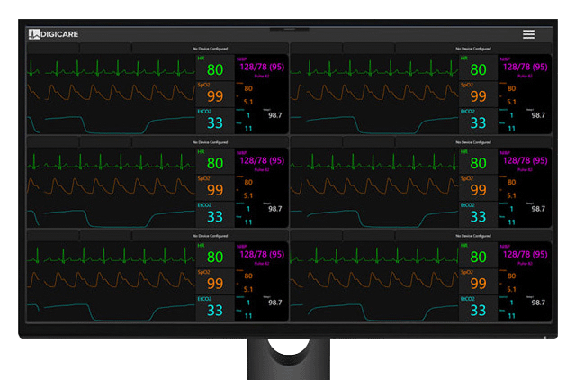Screen dimensions: 576x380
Task: Select the HR 80 tile in top-left panel
Action: pos(215,68)
